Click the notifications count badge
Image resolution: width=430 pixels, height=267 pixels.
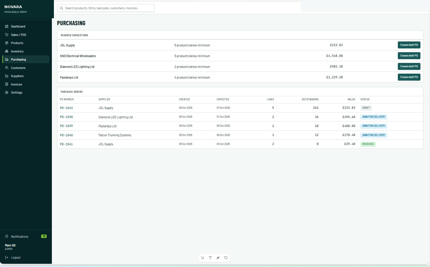click(x=44, y=236)
